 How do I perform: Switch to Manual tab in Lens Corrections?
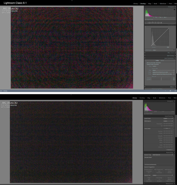click(x=162, y=61)
